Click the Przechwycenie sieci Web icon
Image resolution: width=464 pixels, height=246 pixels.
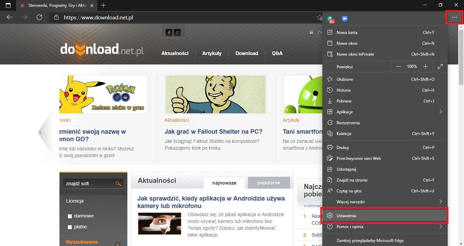329,158
